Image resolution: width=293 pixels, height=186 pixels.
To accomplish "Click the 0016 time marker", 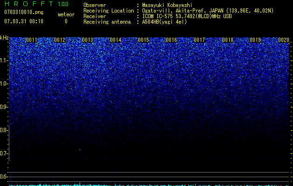I will (171, 40).
